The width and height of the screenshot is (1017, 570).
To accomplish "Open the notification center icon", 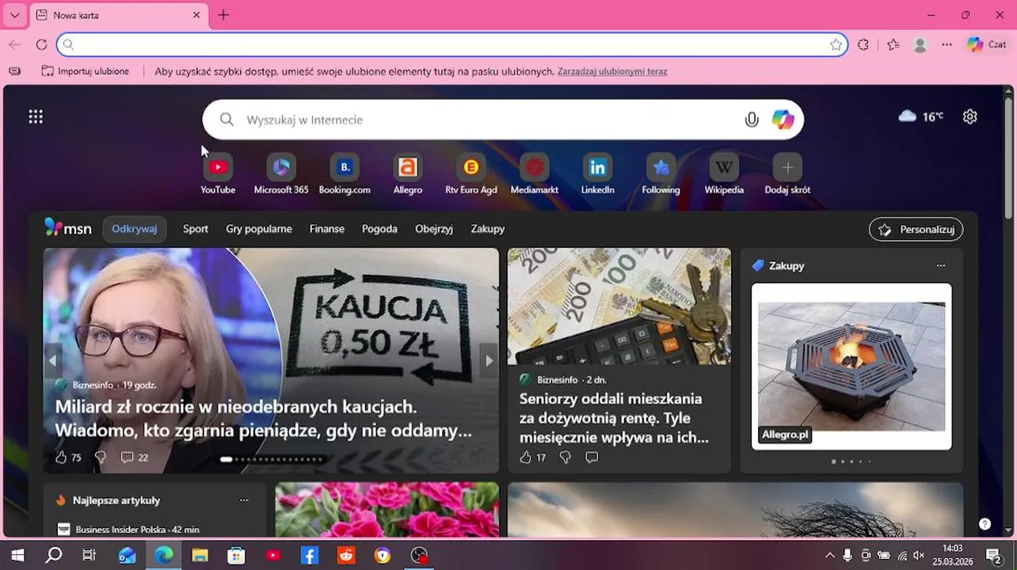I will point(994,556).
